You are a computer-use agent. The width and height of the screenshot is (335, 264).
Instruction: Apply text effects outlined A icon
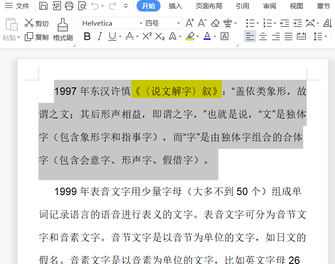tap(173, 37)
